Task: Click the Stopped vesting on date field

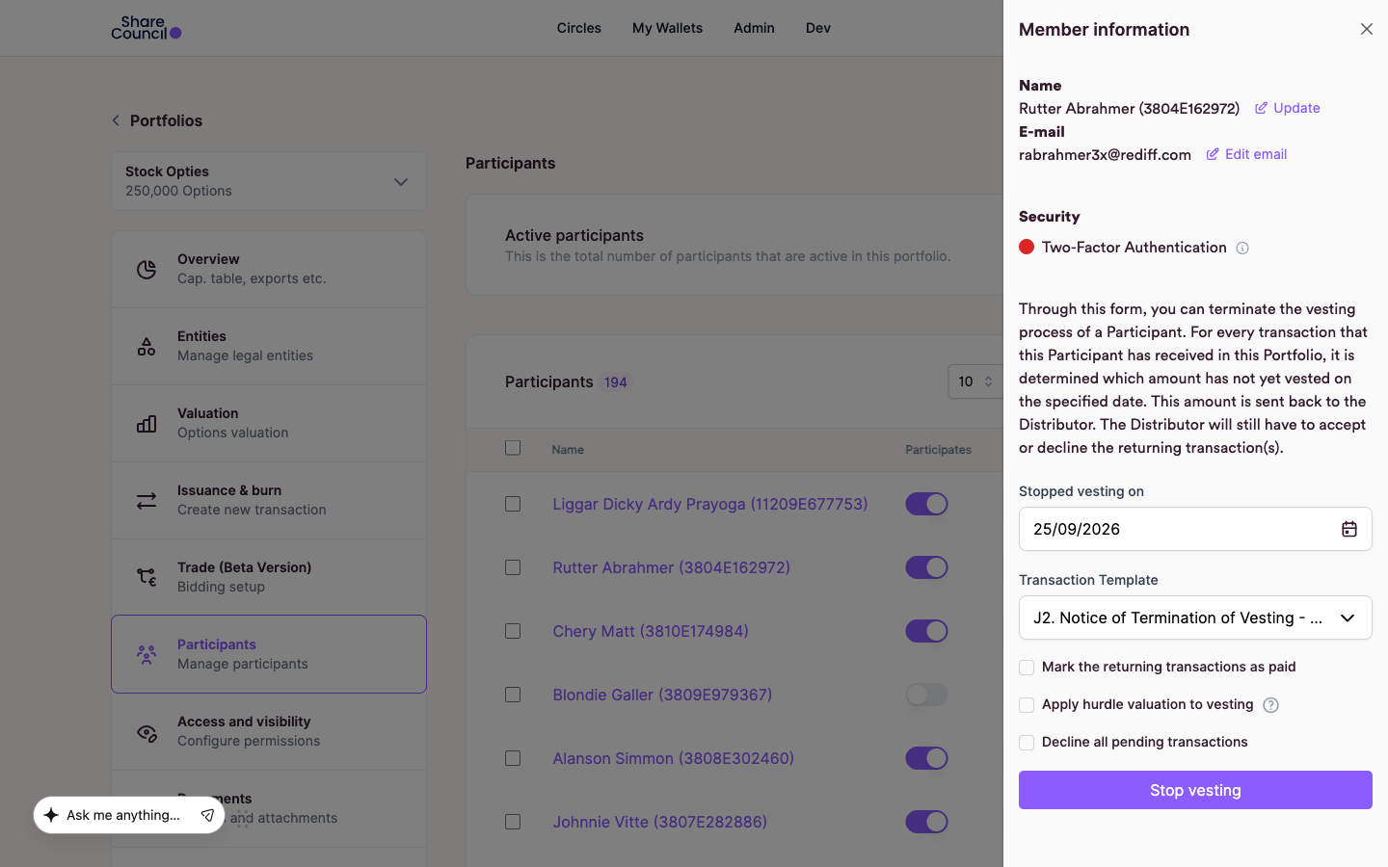Action: pos(1195,529)
